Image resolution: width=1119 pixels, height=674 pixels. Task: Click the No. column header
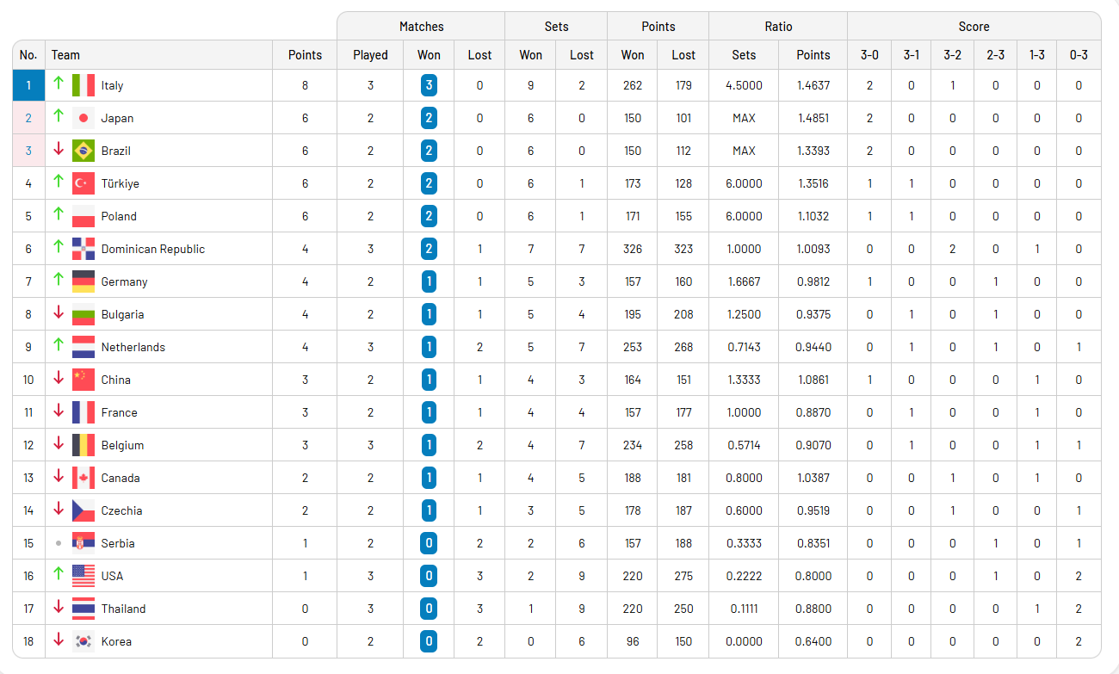28,55
